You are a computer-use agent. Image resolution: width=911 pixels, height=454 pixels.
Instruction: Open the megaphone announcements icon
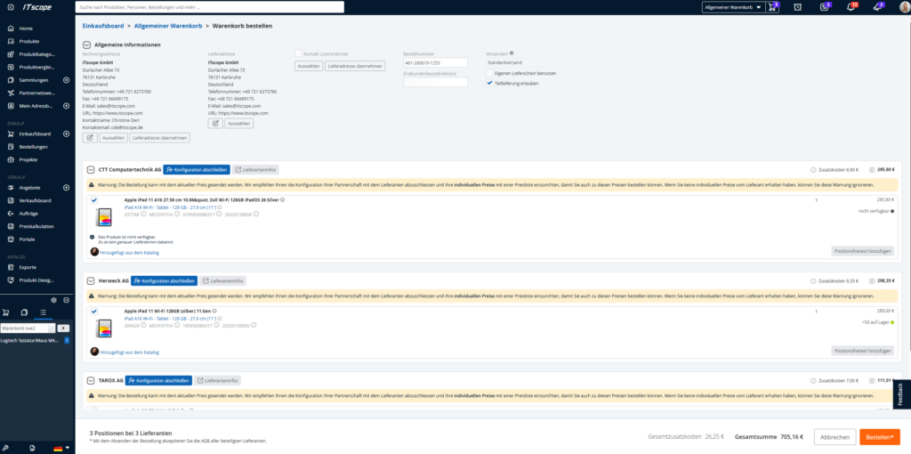(x=878, y=7)
